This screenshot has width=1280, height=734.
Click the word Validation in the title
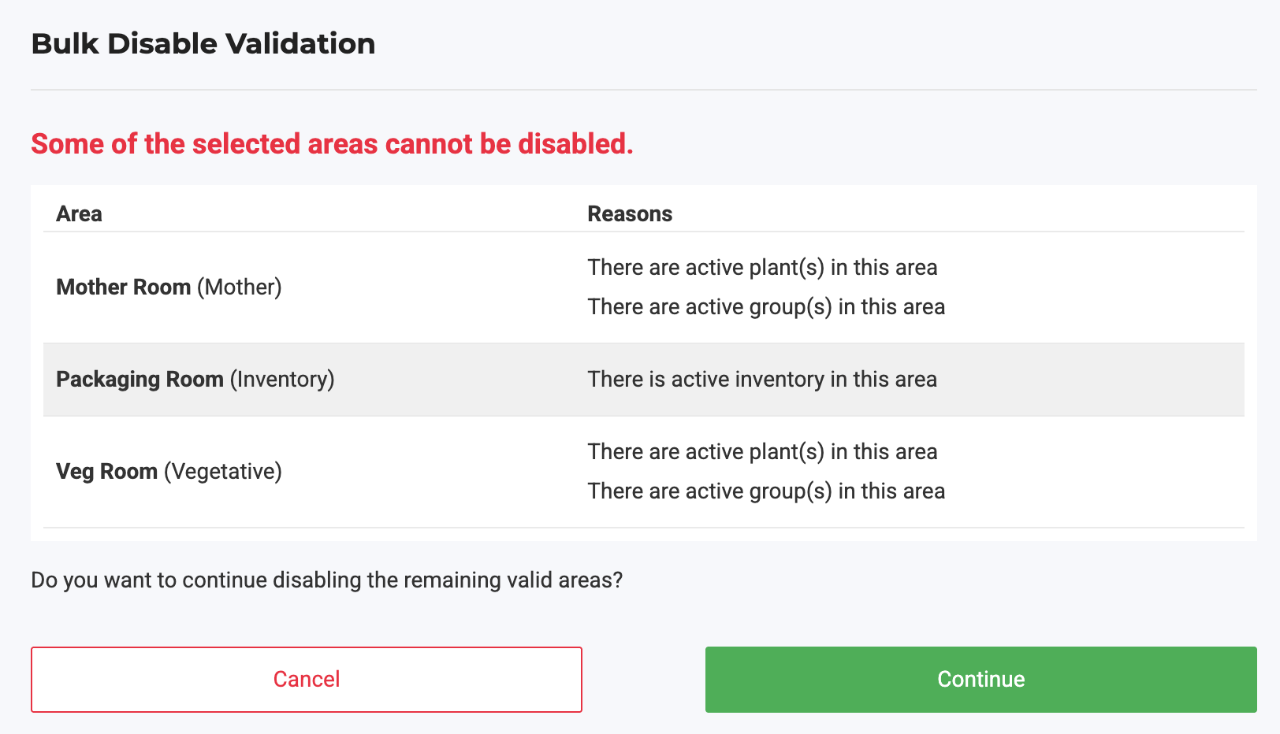pos(301,43)
